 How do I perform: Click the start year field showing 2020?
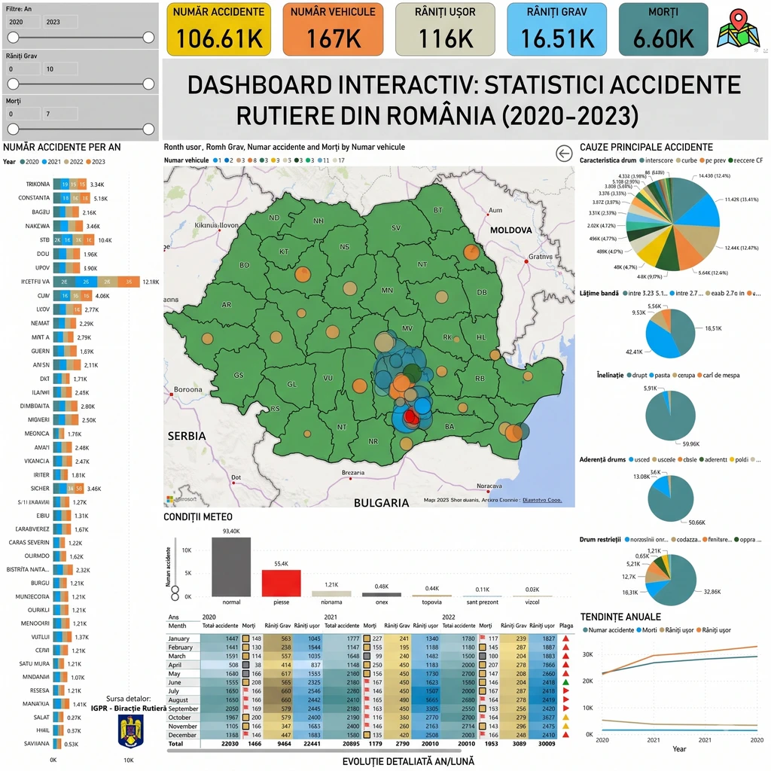point(23,22)
